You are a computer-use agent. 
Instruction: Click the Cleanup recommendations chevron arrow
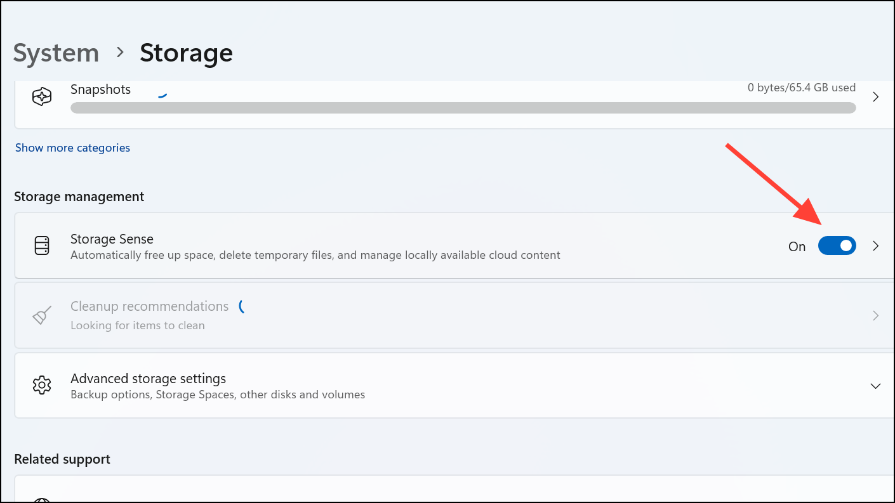(875, 315)
